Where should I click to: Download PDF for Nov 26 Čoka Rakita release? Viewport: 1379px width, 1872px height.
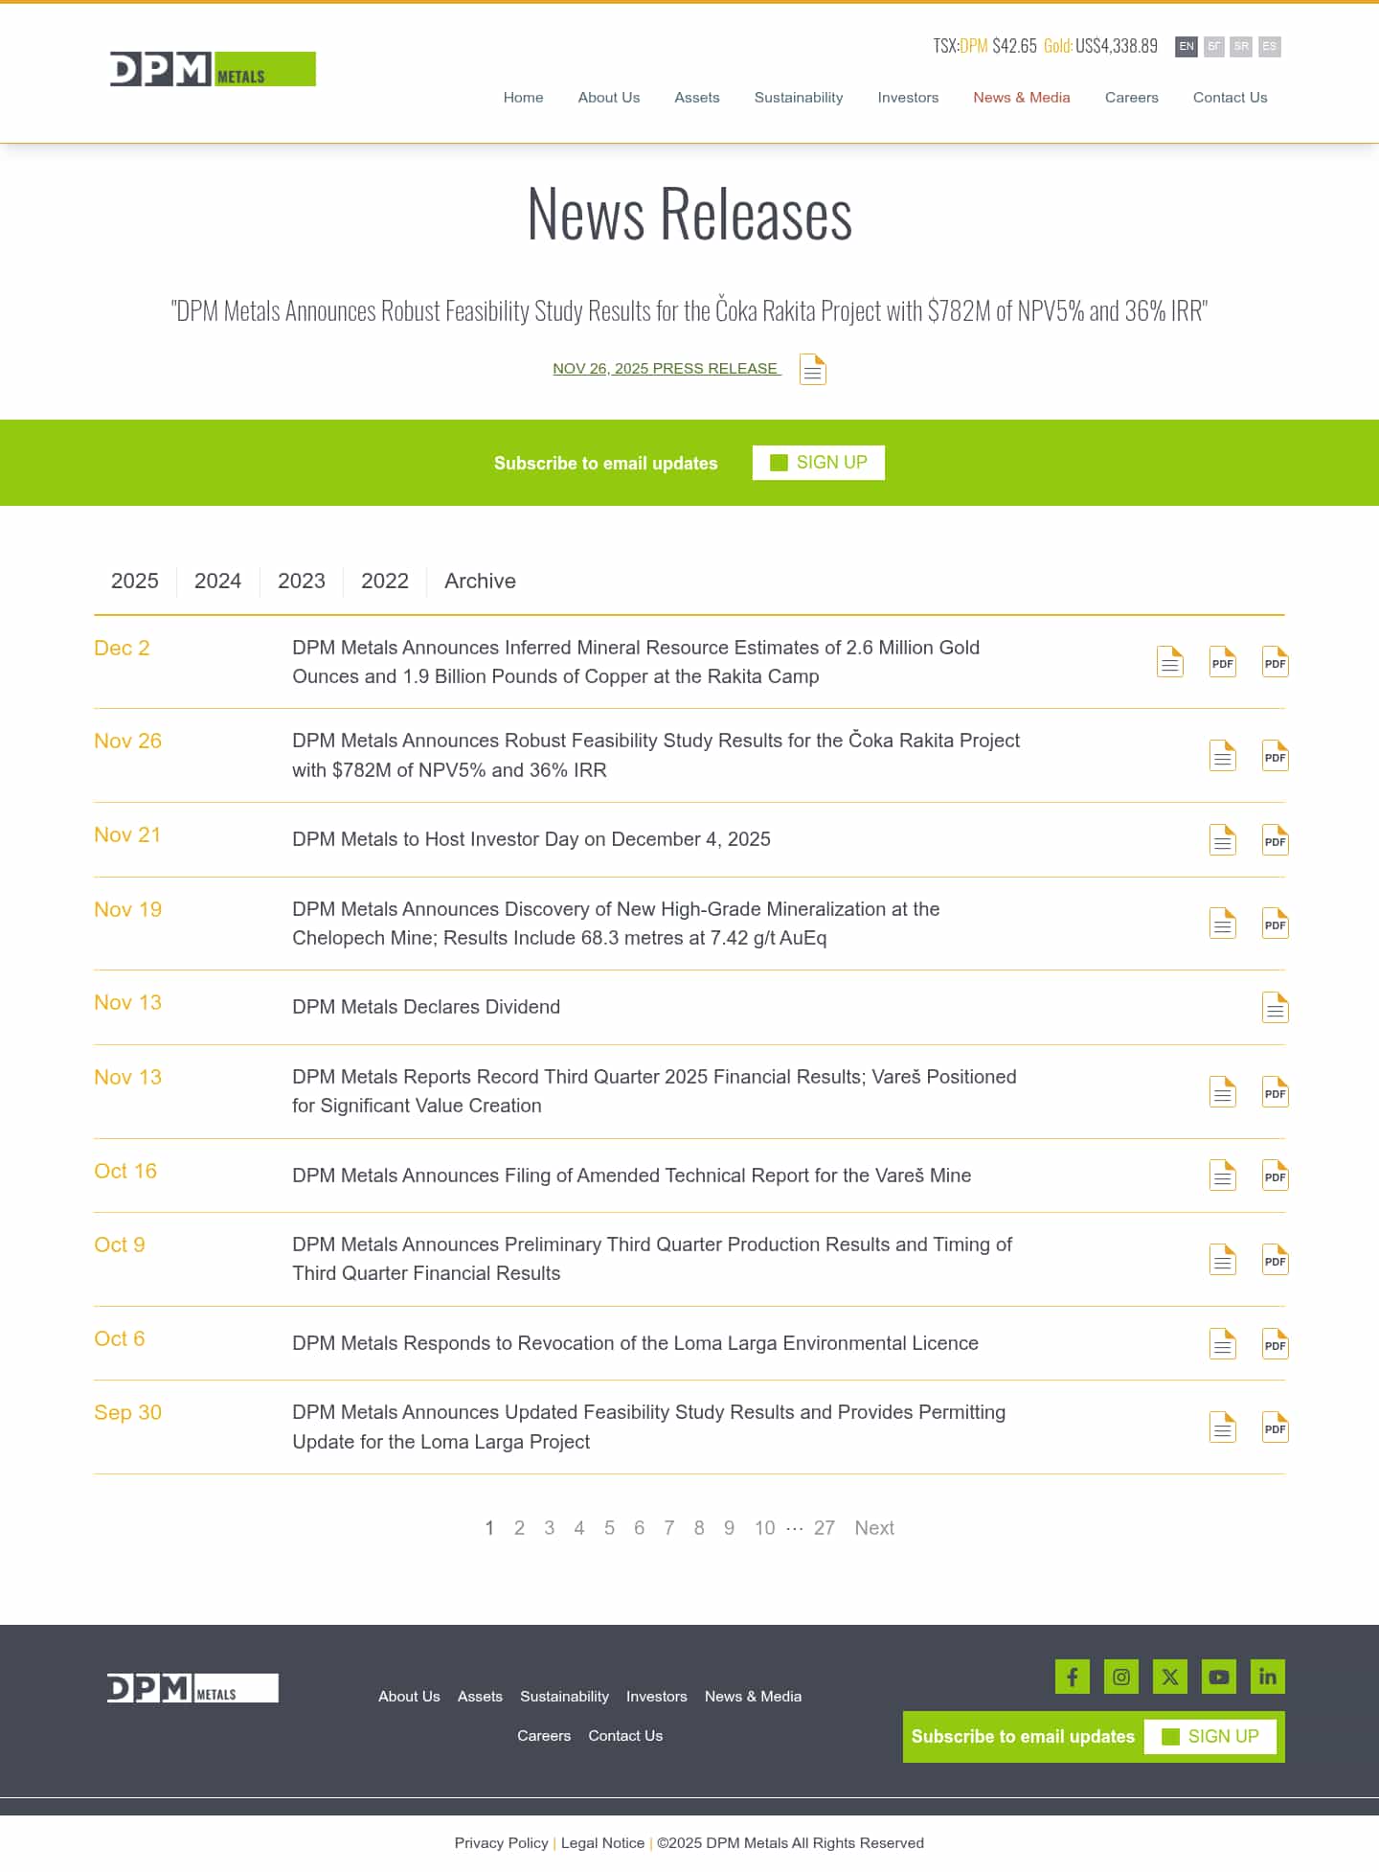point(1276,756)
